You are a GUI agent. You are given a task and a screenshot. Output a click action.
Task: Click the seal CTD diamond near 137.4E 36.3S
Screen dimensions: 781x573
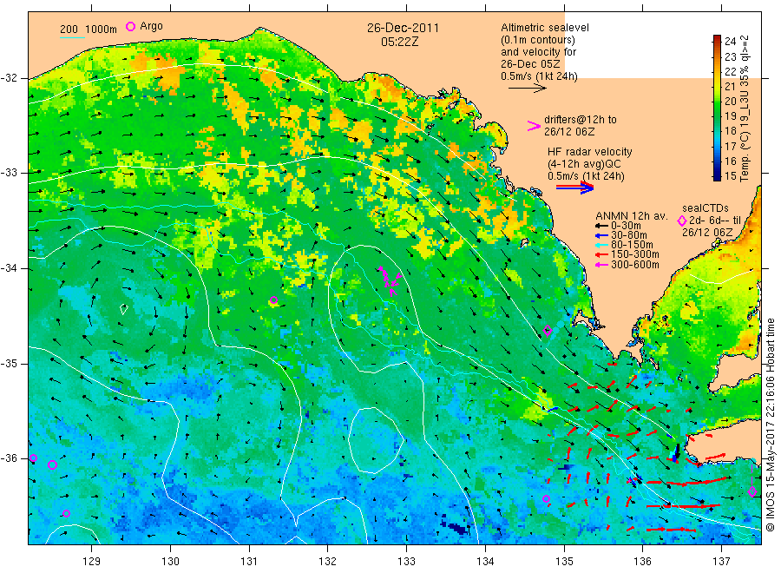click(x=752, y=491)
